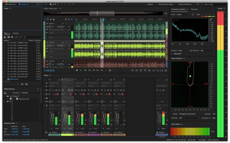Click the Search Help field

pos(214,4)
